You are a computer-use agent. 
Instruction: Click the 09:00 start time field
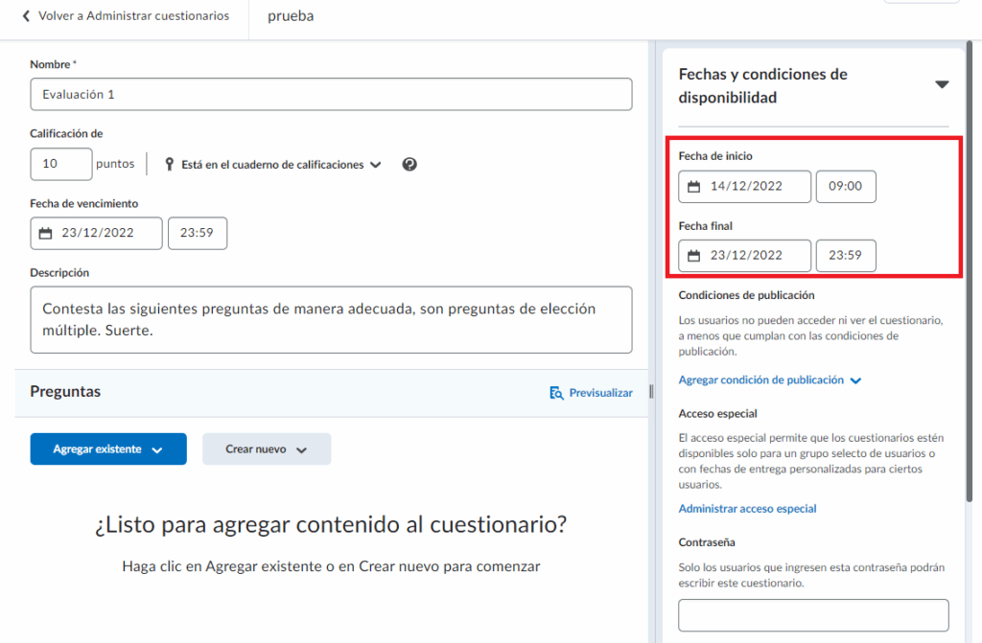(845, 187)
